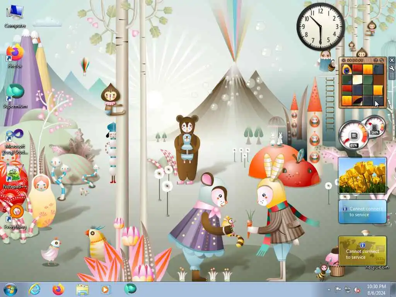Click the puzzle gadget's wrench options icon
This screenshot has width=396, height=297.
pos(392,68)
